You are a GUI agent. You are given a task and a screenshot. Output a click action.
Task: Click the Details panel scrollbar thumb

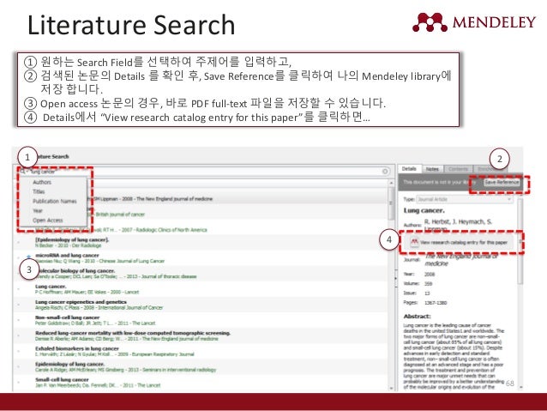tap(520, 241)
